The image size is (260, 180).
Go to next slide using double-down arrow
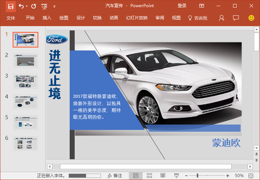pos(256,160)
